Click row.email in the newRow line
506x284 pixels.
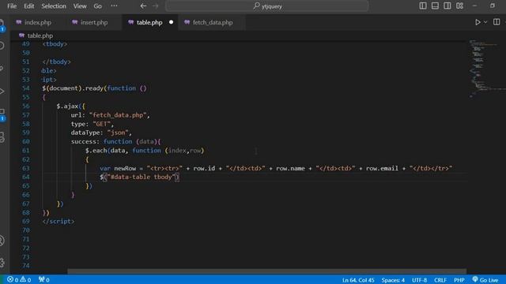coord(382,168)
